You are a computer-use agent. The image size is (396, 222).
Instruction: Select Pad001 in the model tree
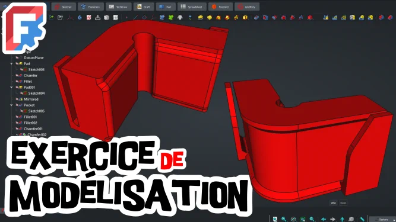(x=29, y=88)
